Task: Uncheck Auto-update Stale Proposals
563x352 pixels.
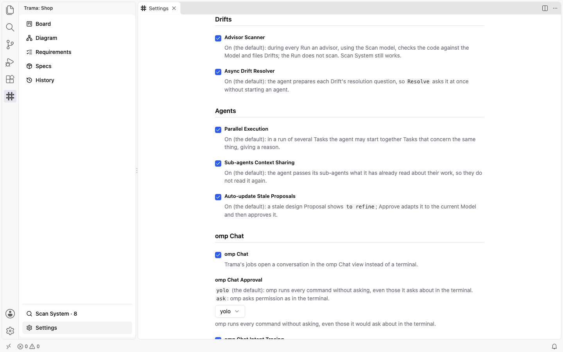Action: click(218, 197)
